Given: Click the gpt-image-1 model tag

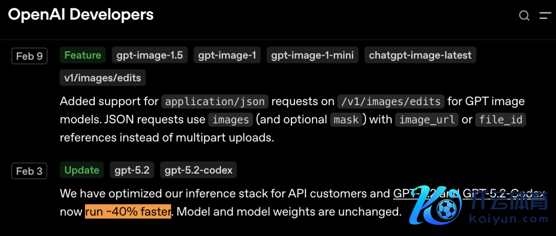Looking at the screenshot, I should 227,55.
